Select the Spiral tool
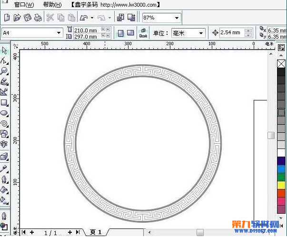Viewport: 287px width, 238px height. tap(4, 124)
